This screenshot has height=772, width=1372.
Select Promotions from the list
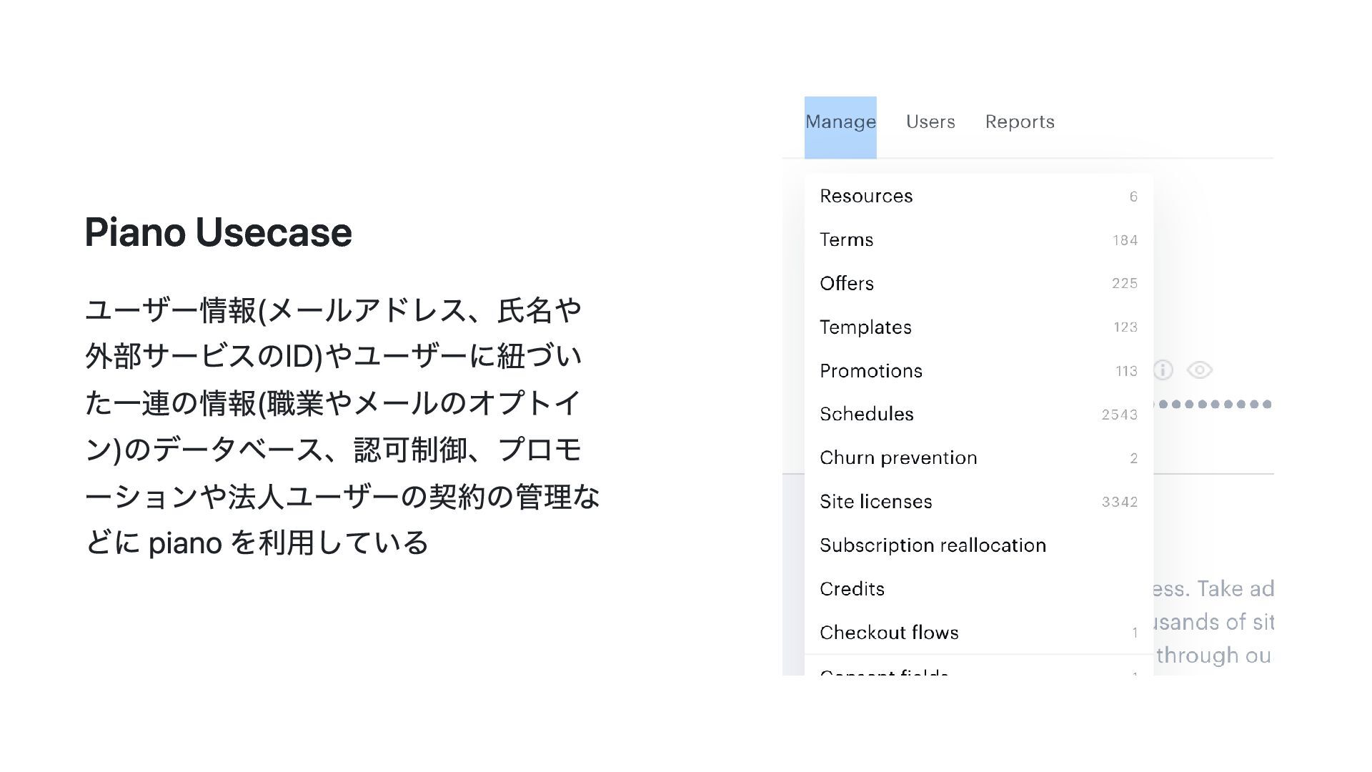(871, 371)
